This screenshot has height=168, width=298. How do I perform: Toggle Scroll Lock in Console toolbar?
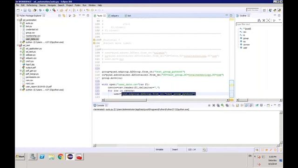click(x=237, y=105)
